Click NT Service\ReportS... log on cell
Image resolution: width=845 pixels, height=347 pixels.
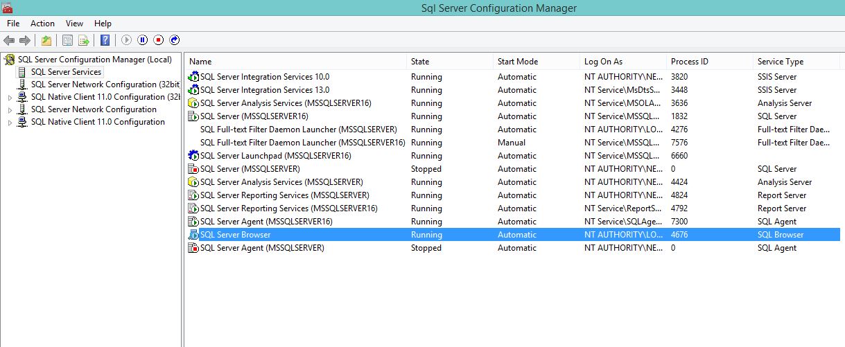[622, 208]
